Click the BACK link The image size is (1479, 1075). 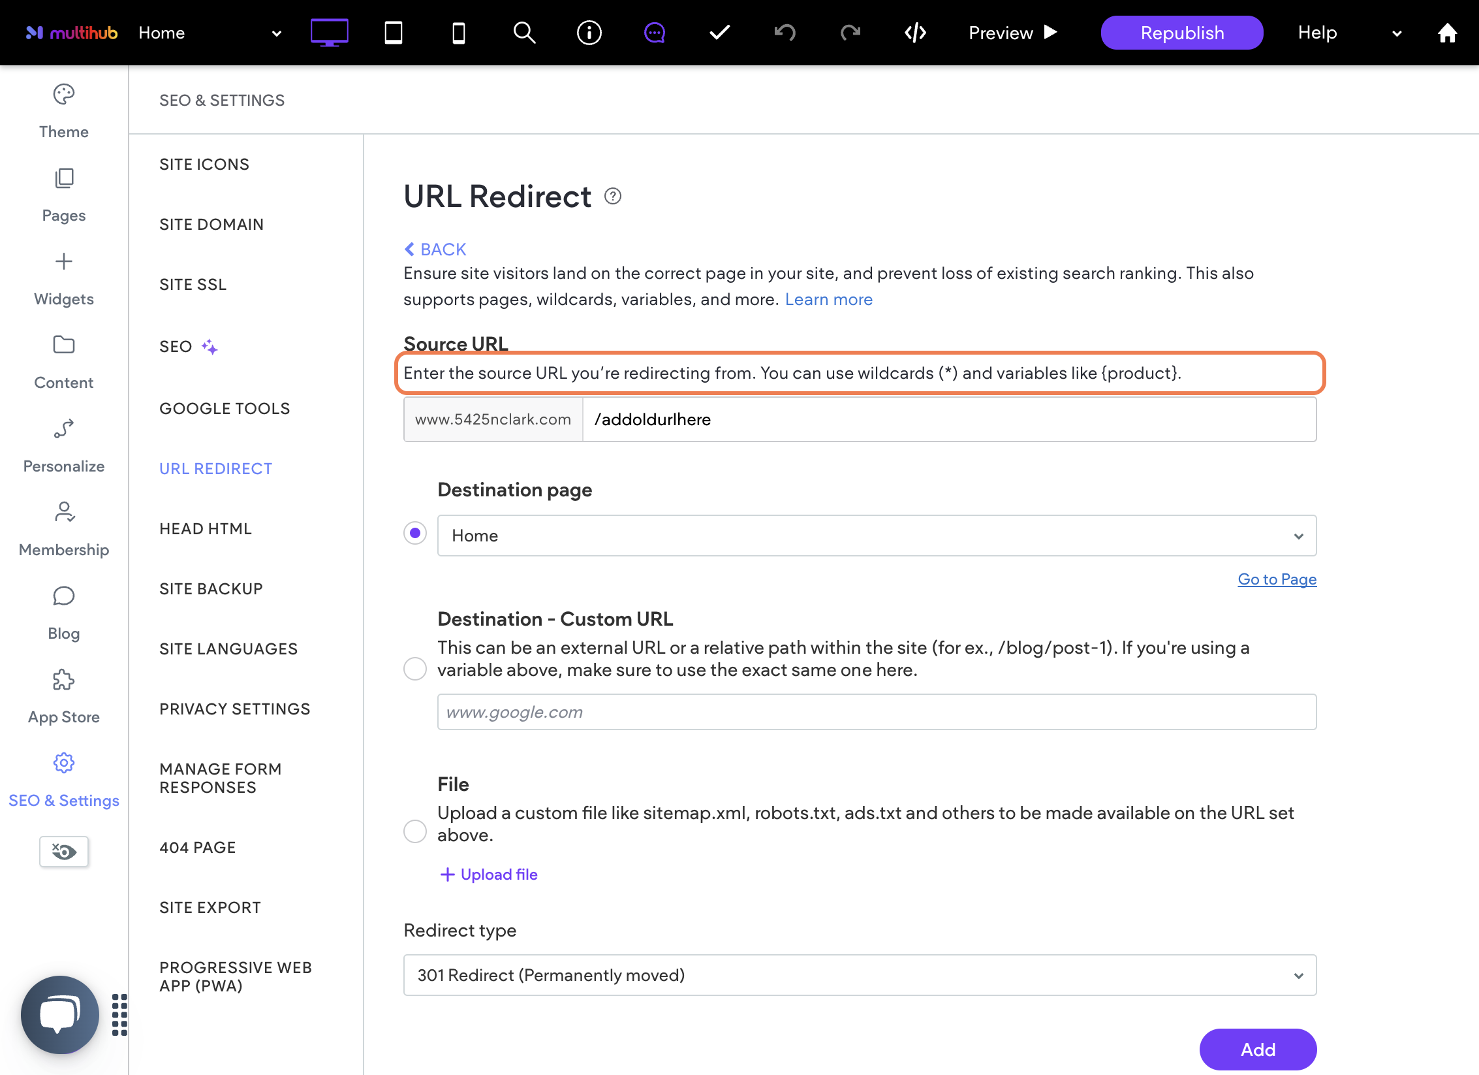435,249
